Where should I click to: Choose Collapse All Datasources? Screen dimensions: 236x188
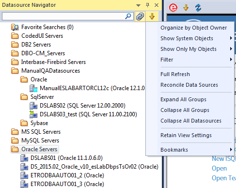click(191, 121)
